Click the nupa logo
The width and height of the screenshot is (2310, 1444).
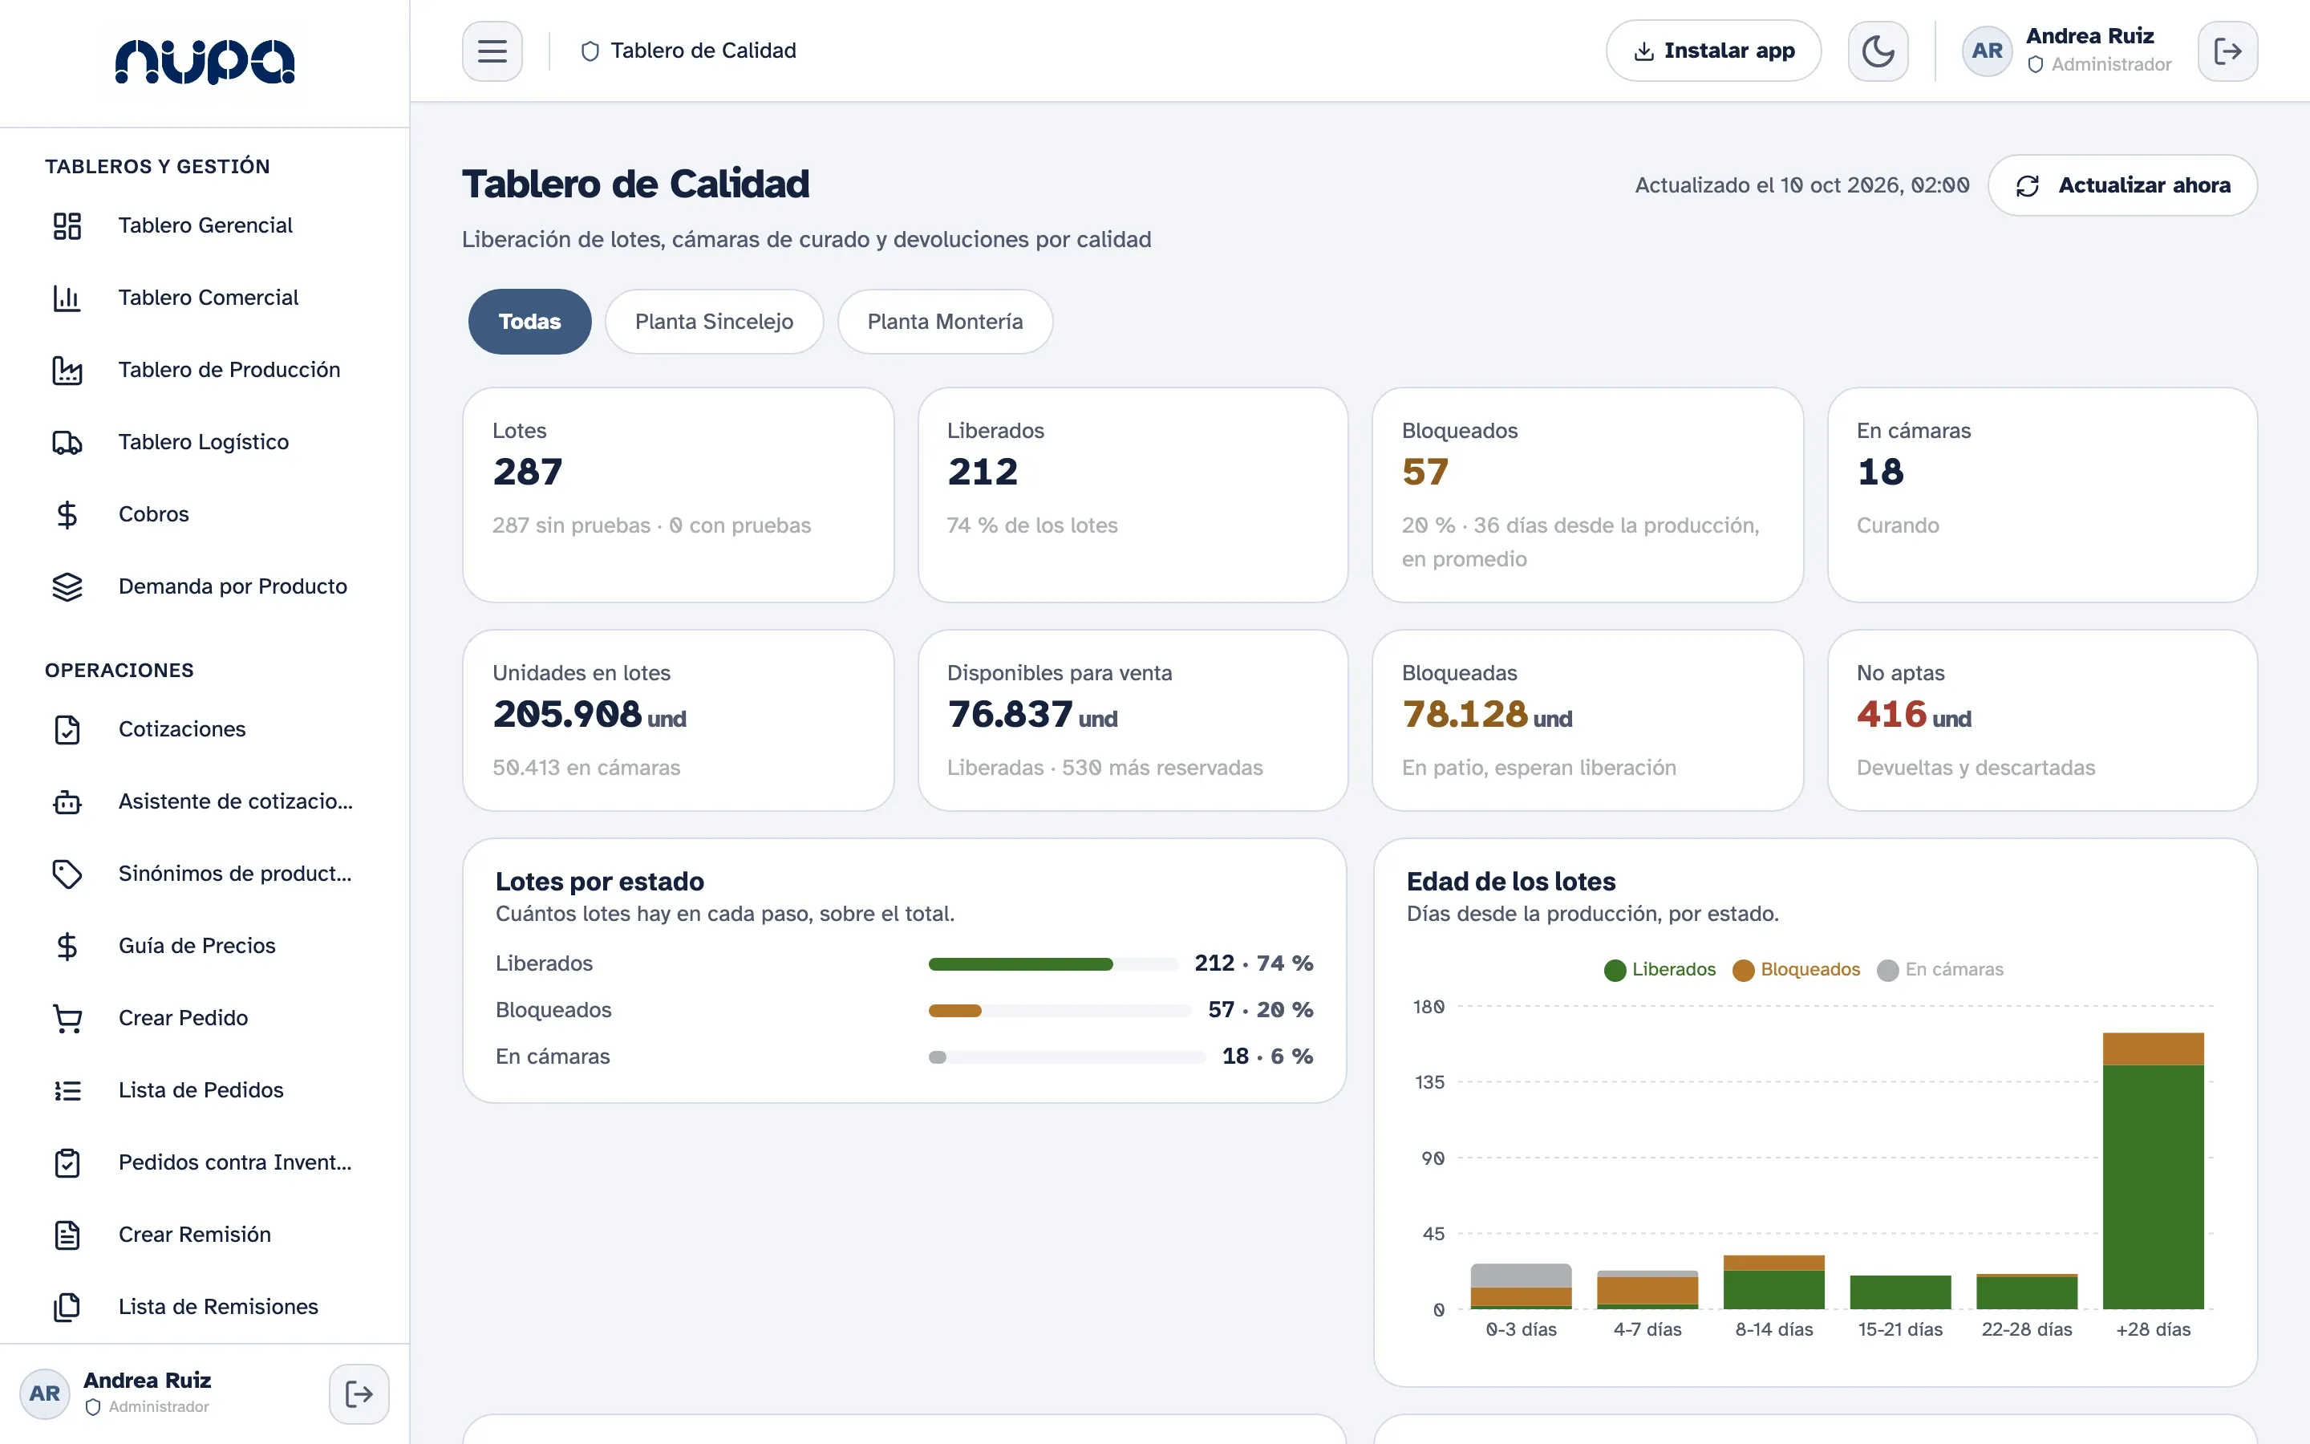pyautogui.click(x=205, y=62)
